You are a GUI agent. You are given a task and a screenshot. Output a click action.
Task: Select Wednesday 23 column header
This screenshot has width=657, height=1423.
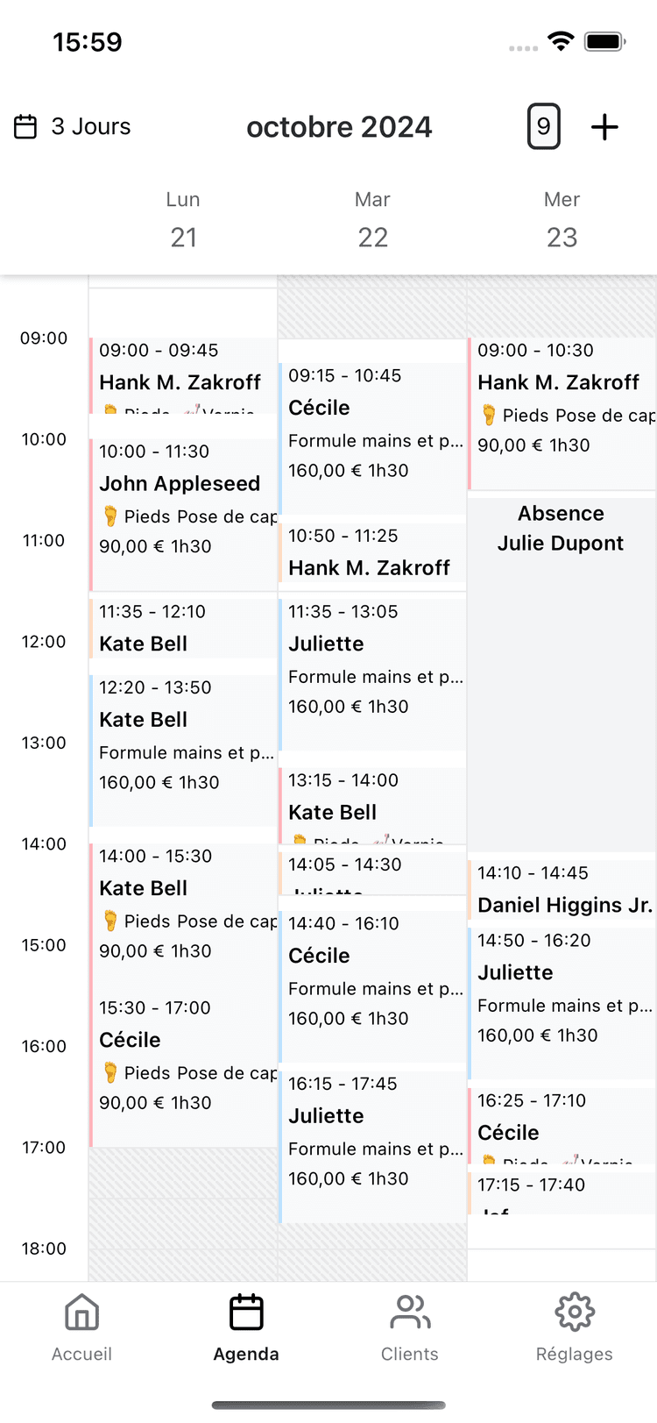click(562, 221)
